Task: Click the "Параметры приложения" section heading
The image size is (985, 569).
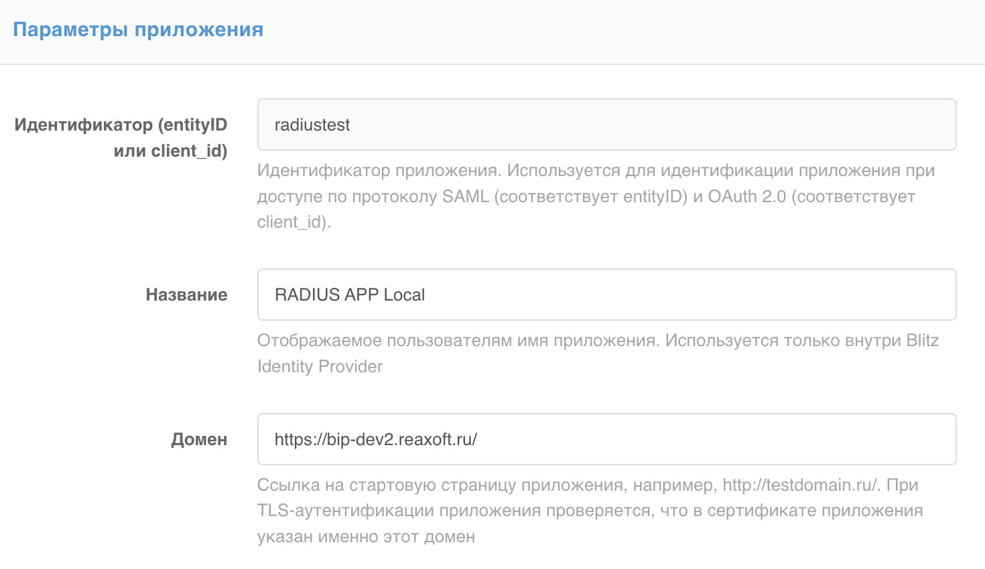Action: (x=138, y=30)
